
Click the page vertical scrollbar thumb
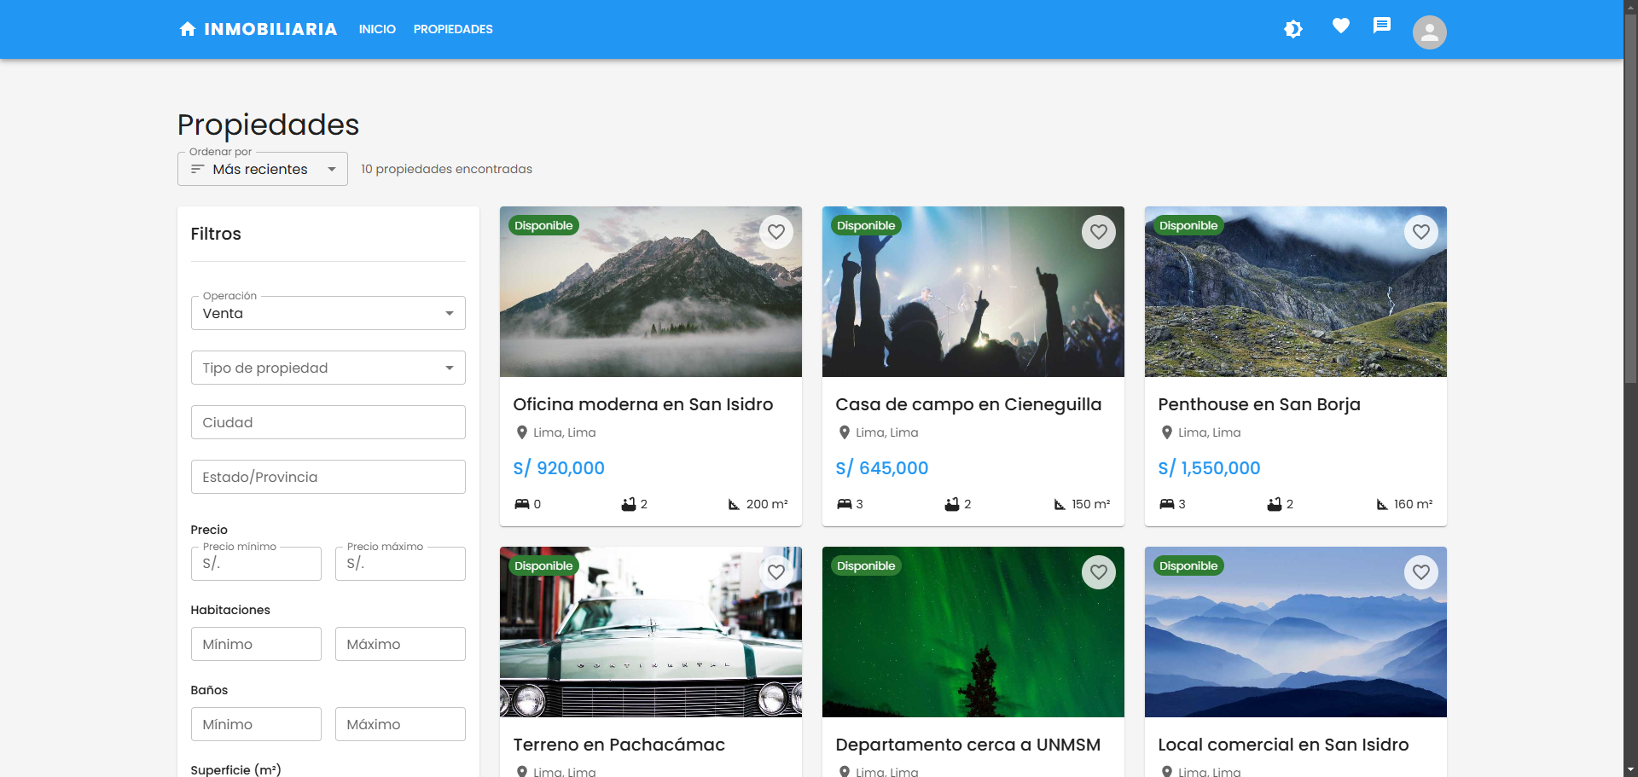tap(1630, 198)
